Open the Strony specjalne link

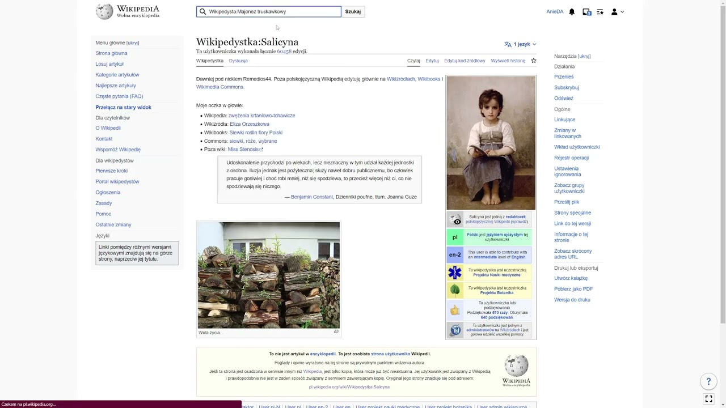coord(572,212)
